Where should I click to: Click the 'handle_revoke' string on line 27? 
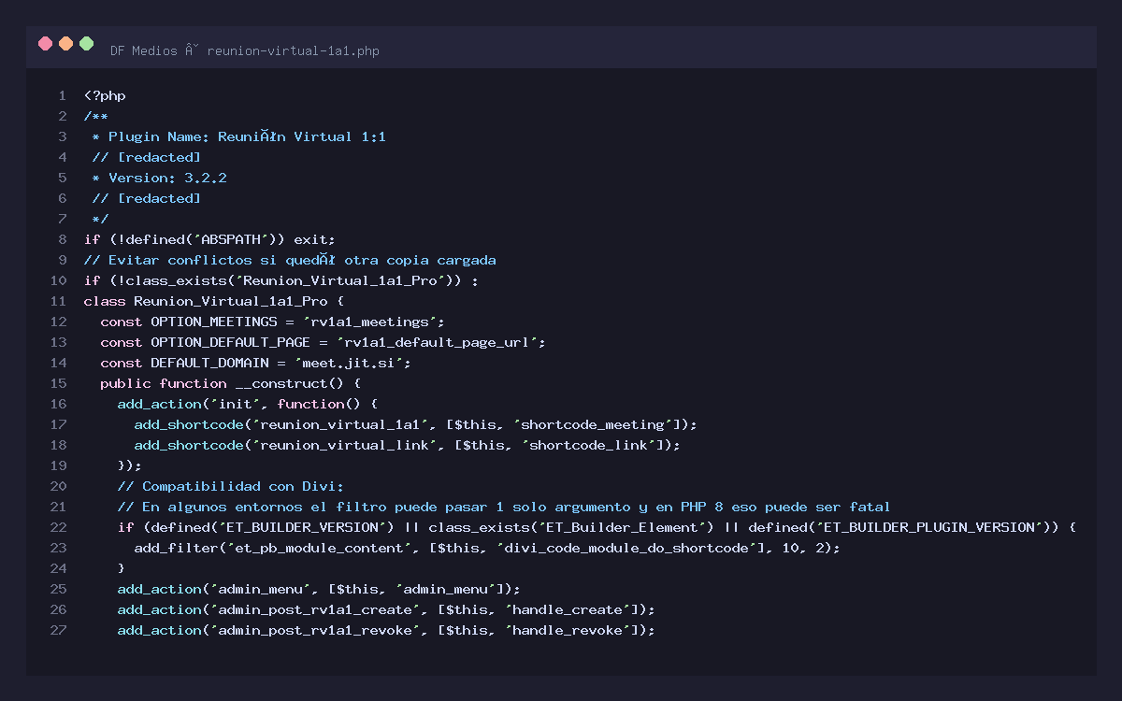(569, 630)
